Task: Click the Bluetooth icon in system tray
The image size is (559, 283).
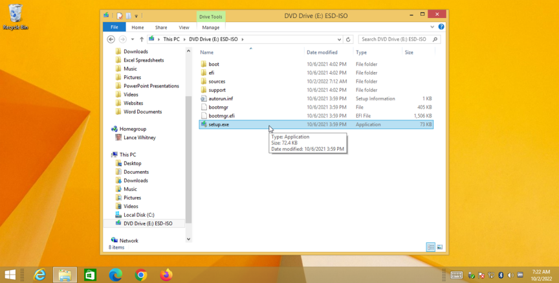Action: point(501,275)
